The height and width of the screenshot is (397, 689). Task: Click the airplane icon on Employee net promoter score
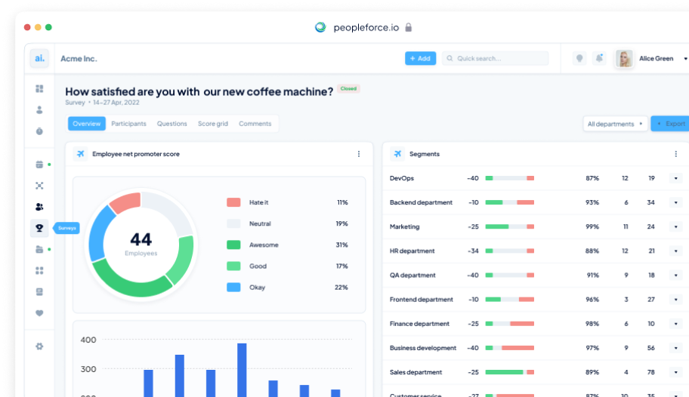pos(80,154)
